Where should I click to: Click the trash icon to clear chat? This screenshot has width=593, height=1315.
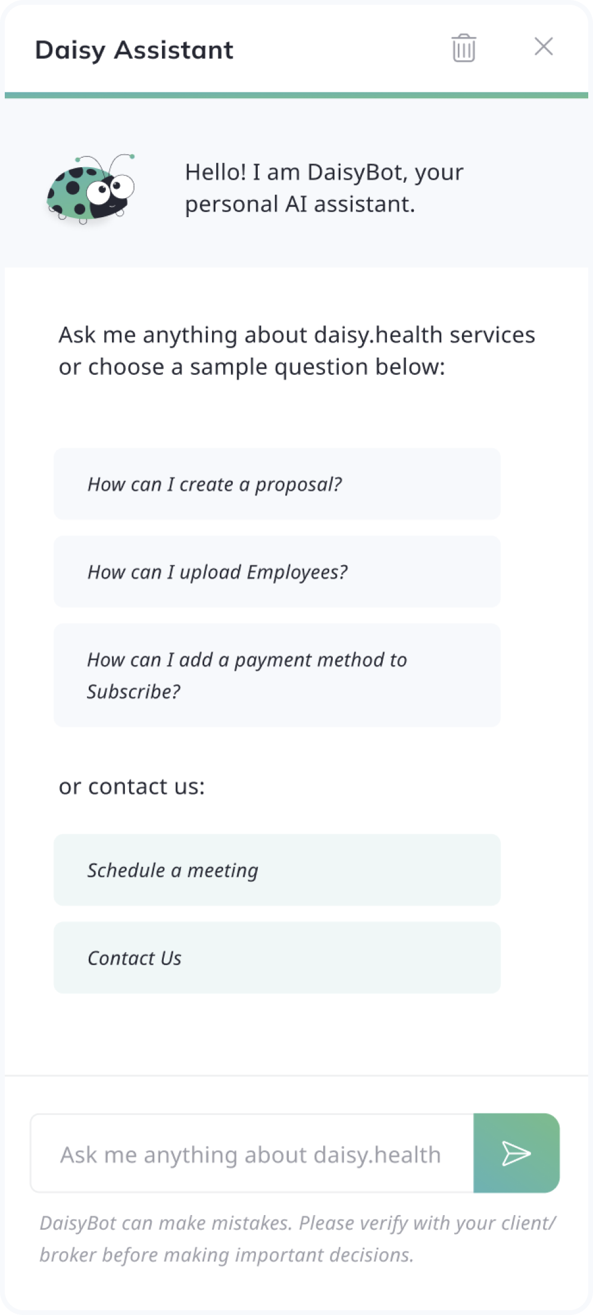click(463, 48)
